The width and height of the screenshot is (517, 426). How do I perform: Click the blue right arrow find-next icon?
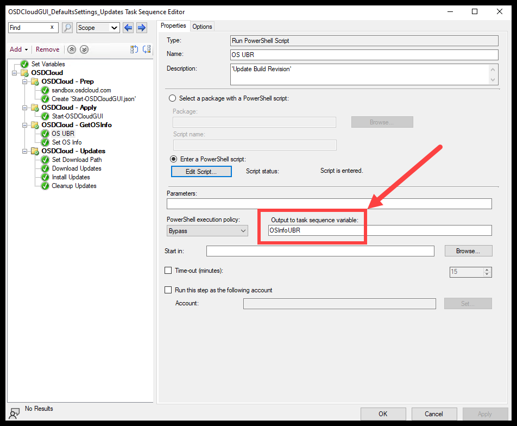click(x=141, y=28)
